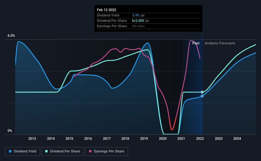
Task: Click the Analysts Forecasts label
Action: point(220,43)
